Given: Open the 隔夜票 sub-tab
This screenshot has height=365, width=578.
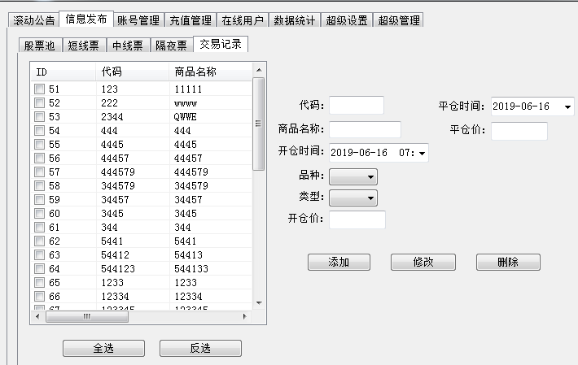Looking at the screenshot, I should click(172, 46).
